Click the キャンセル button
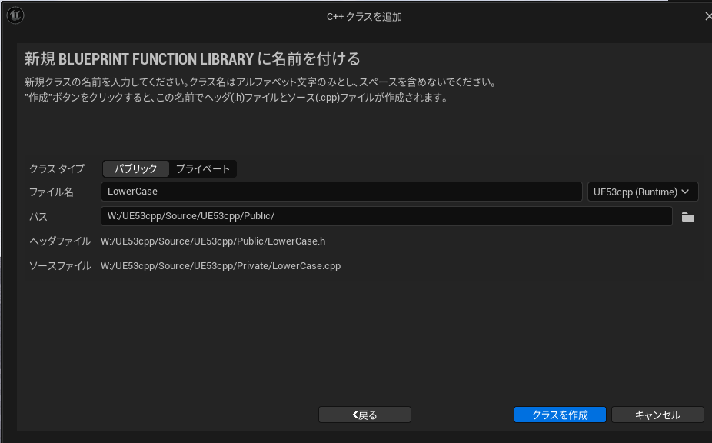 (657, 415)
